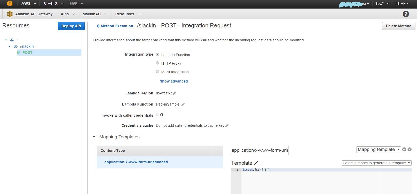Open the Resources breadcrumb menu
This screenshot has width=417, height=194.
127,14
